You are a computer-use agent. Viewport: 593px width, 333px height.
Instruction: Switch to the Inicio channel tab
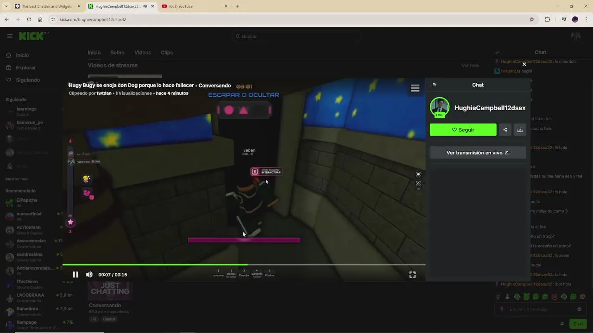[94, 53]
